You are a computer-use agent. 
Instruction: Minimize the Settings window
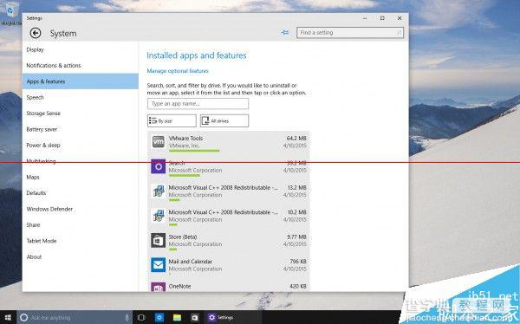pos(365,18)
